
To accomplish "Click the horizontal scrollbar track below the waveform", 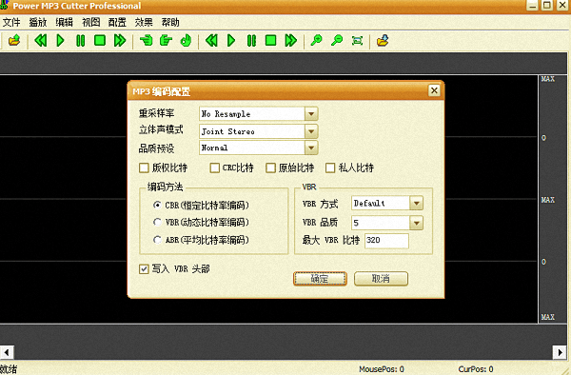I will coord(284,352).
